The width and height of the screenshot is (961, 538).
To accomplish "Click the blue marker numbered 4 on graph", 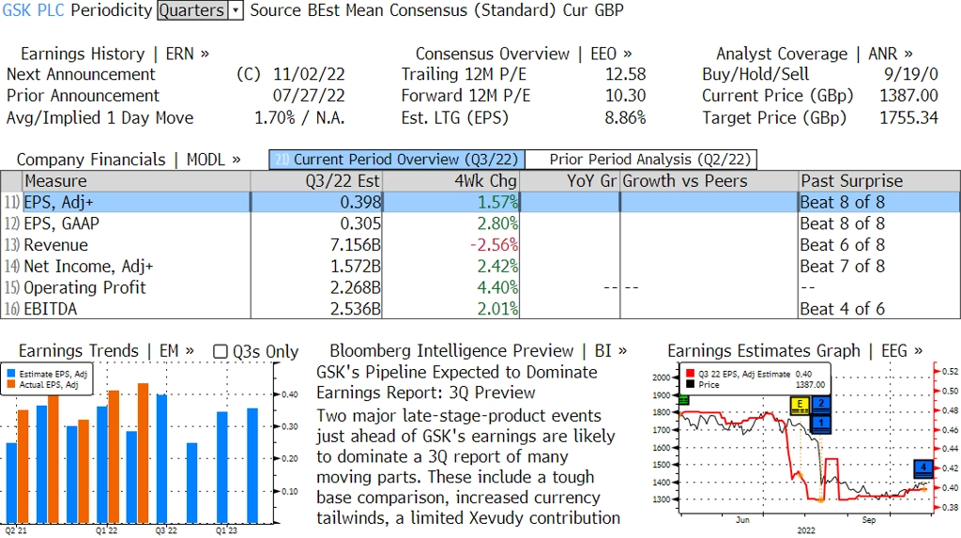I will click(923, 469).
